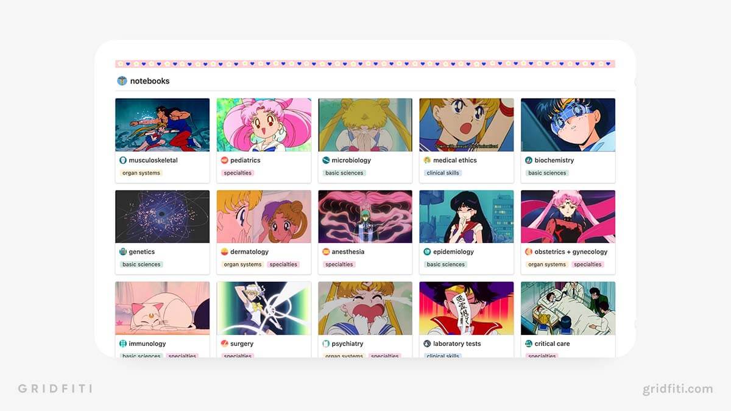Image resolution: width=731 pixels, height=411 pixels.
Task: Click the medical ethics page icon
Action: pyautogui.click(x=428, y=161)
